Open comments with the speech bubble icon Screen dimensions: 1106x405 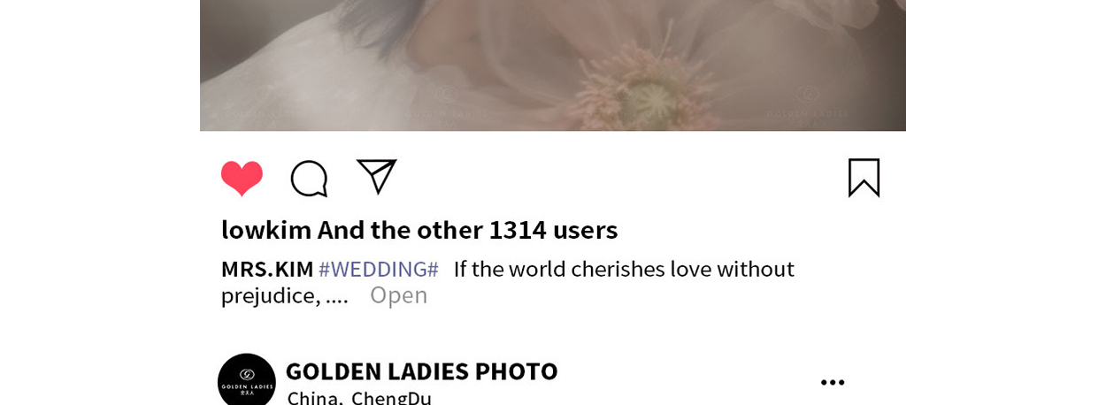[309, 178]
